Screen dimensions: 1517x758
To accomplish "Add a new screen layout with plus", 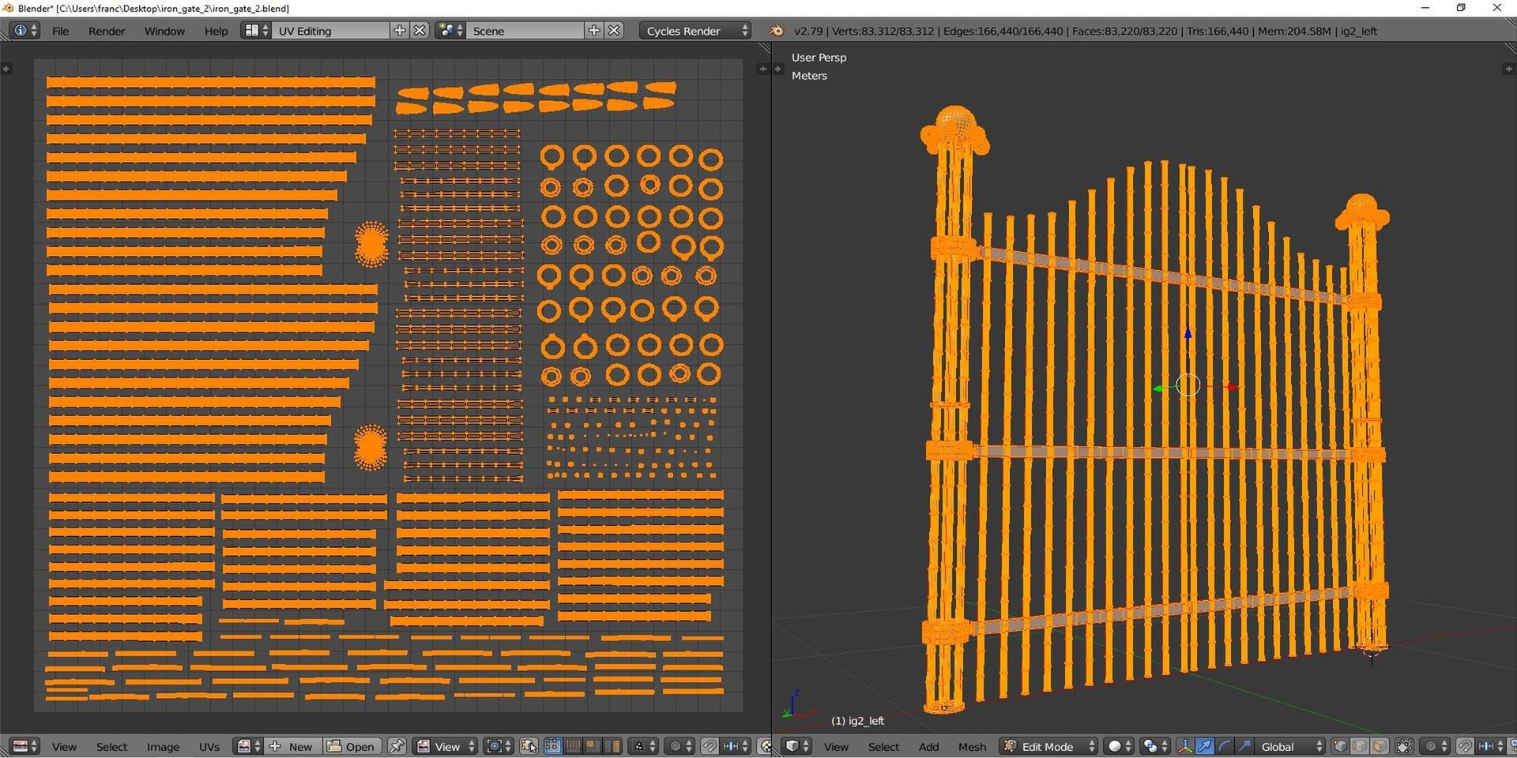I will click(x=400, y=31).
